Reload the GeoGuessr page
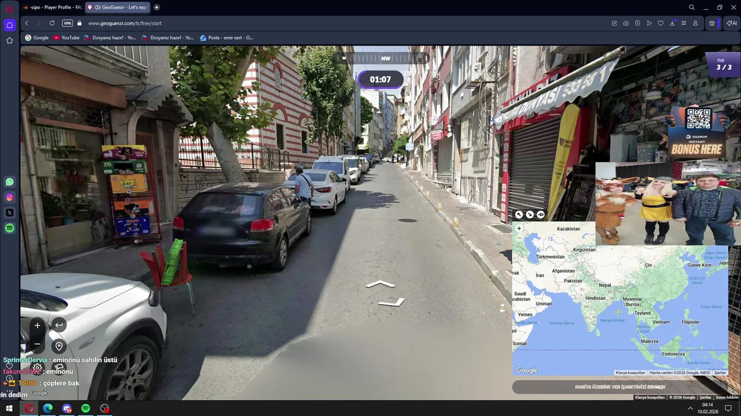Screen dimensions: 741x416 coord(52,23)
